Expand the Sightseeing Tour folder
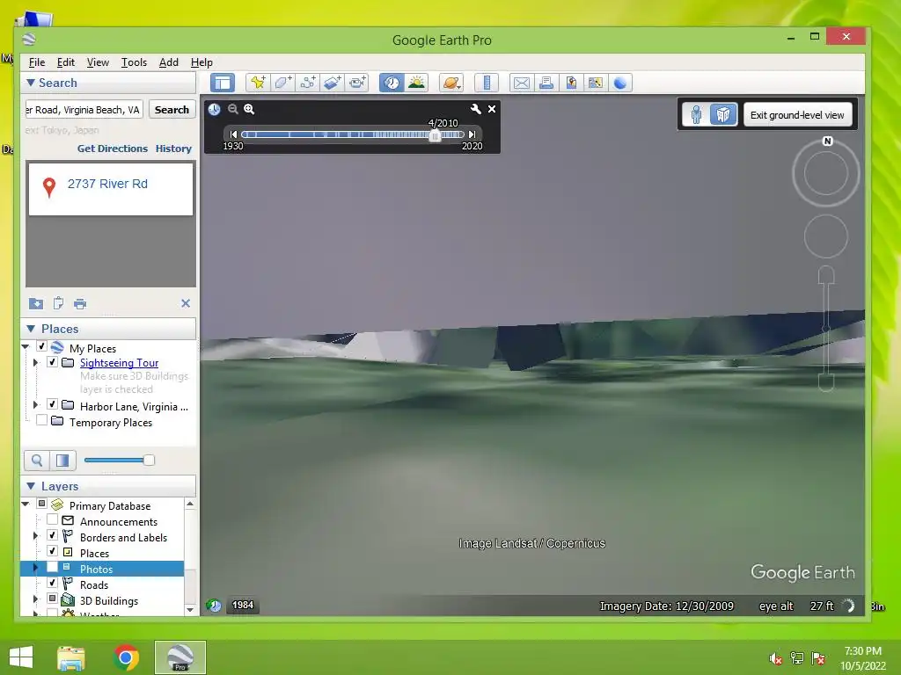Image resolution: width=901 pixels, height=675 pixels. 35,363
